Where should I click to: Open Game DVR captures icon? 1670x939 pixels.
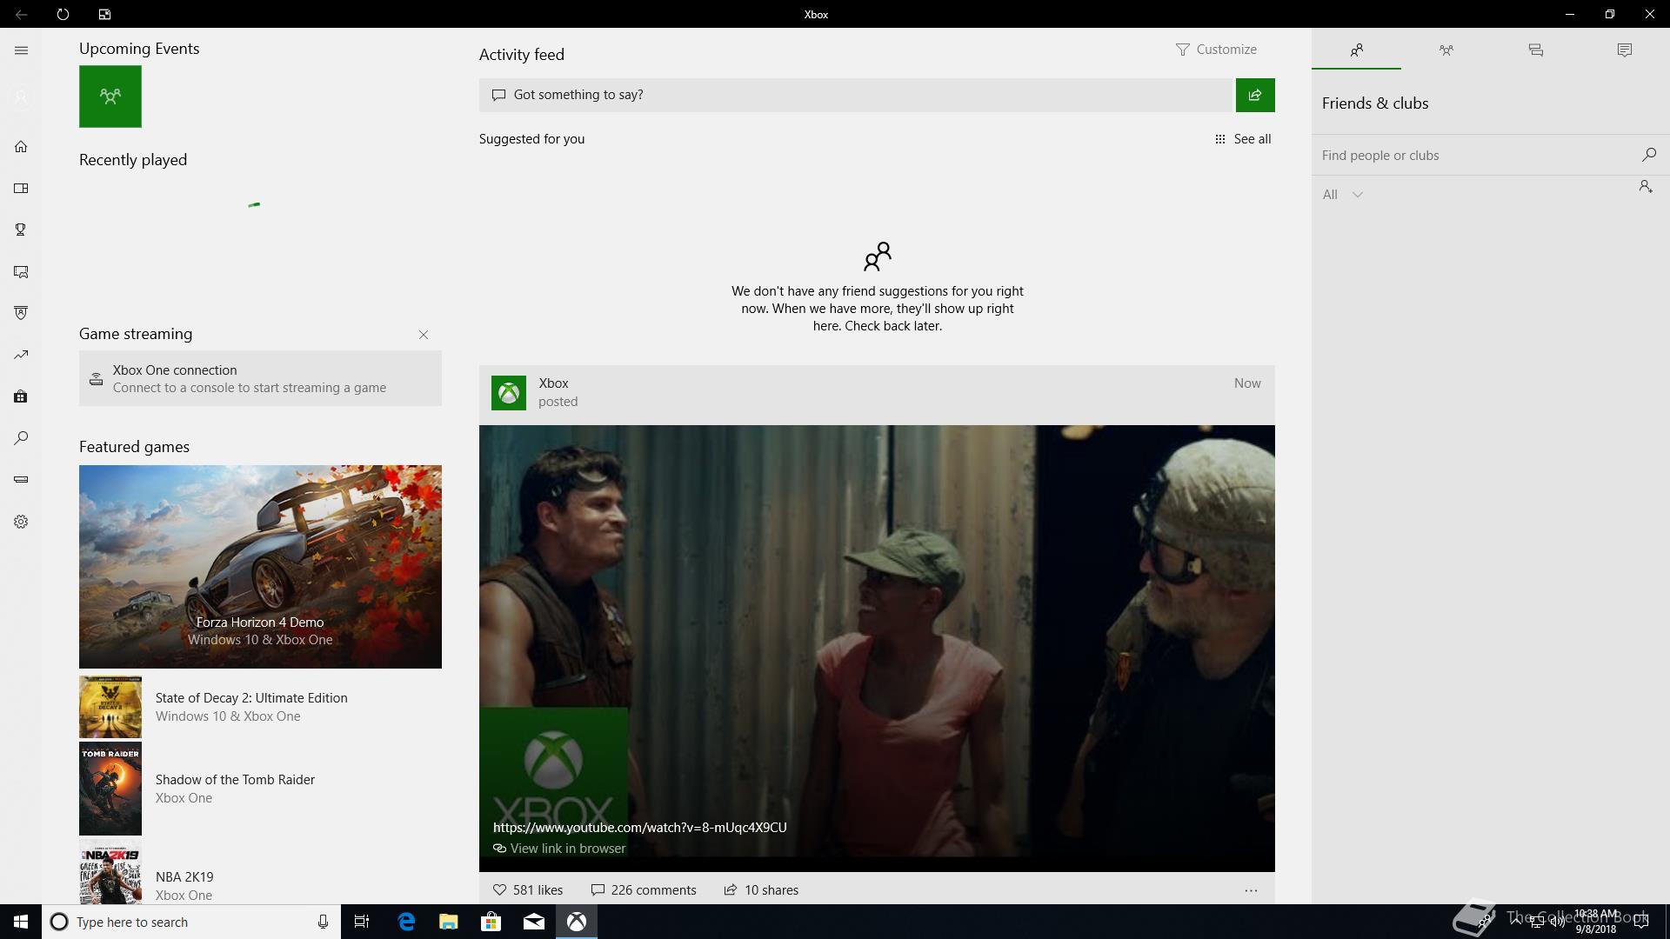[x=21, y=271]
